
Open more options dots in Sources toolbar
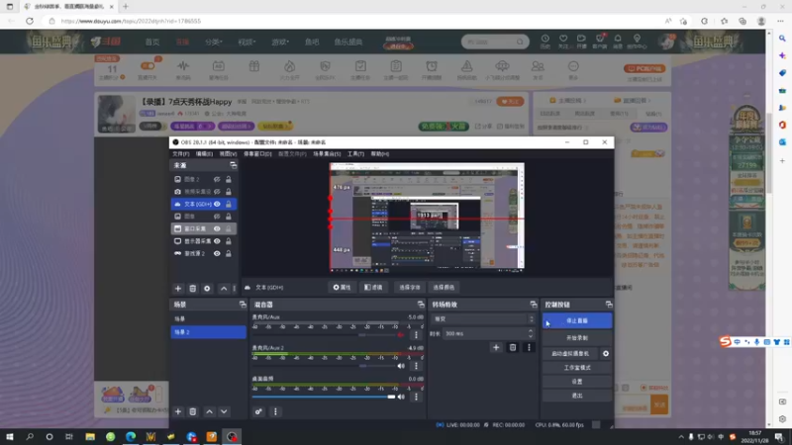(x=234, y=289)
